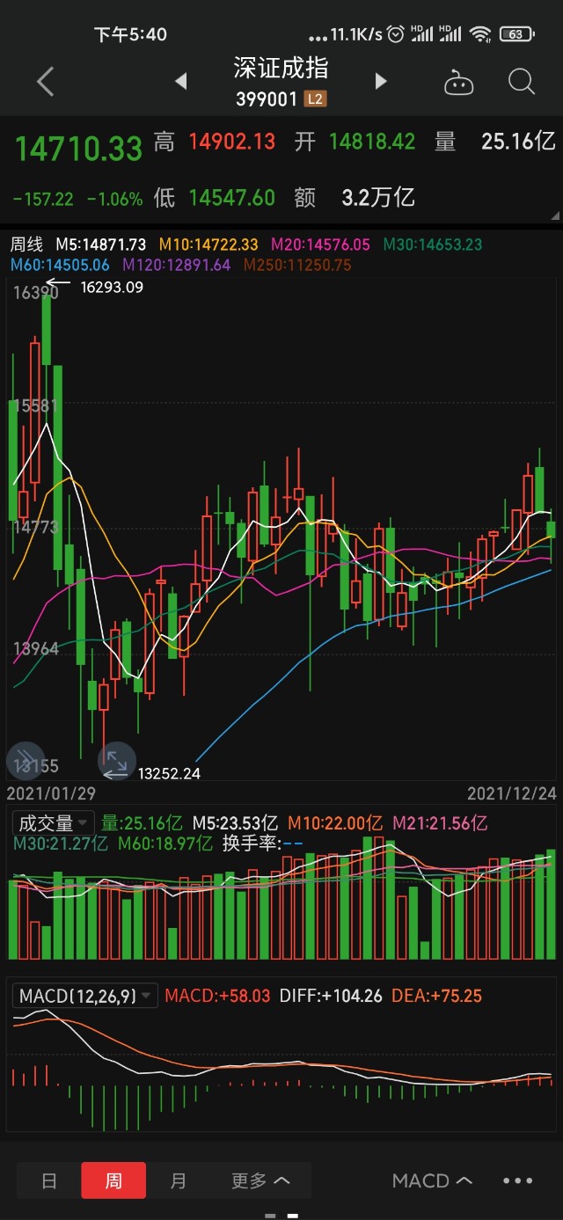Image resolution: width=563 pixels, height=1220 pixels.
Task: Tap the candlestick chart area
Action: (281, 528)
